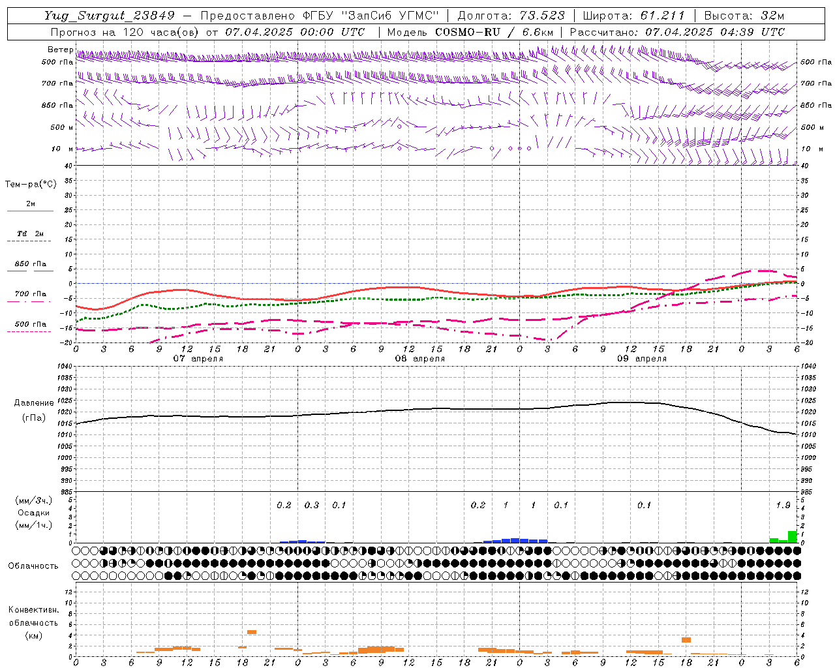
Task: Click the date label 09 апреля
Action: click(x=641, y=359)
